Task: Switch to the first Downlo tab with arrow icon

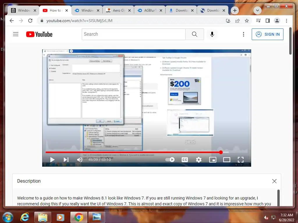Action: point(181,10)
